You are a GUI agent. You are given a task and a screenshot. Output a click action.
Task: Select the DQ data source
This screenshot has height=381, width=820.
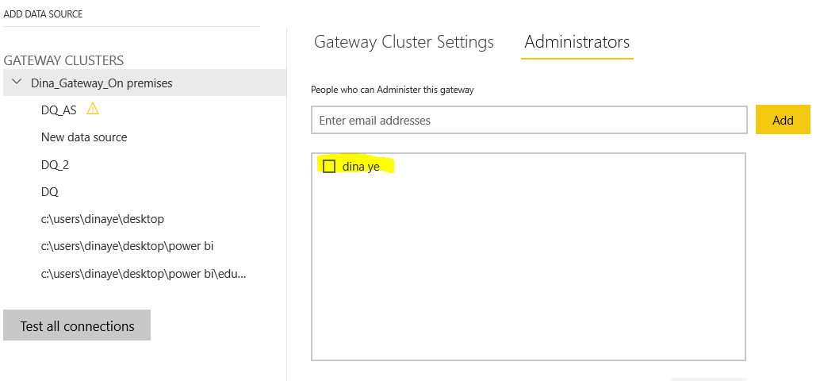tap(50, 192)
